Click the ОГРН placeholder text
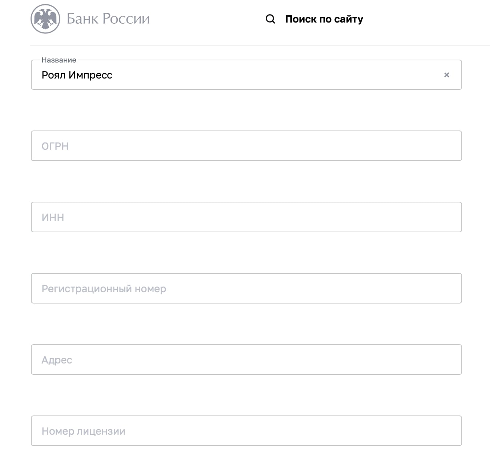Viewport: 490px width, 458px height. [x=55, y=146]
